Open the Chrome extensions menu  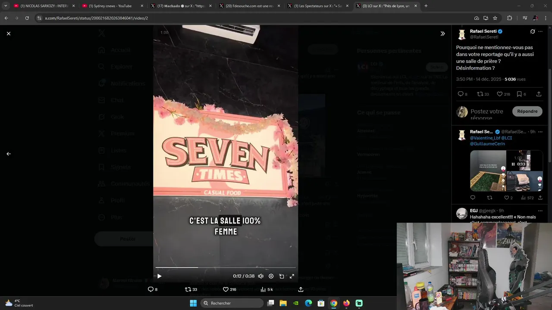pos(509,18)
